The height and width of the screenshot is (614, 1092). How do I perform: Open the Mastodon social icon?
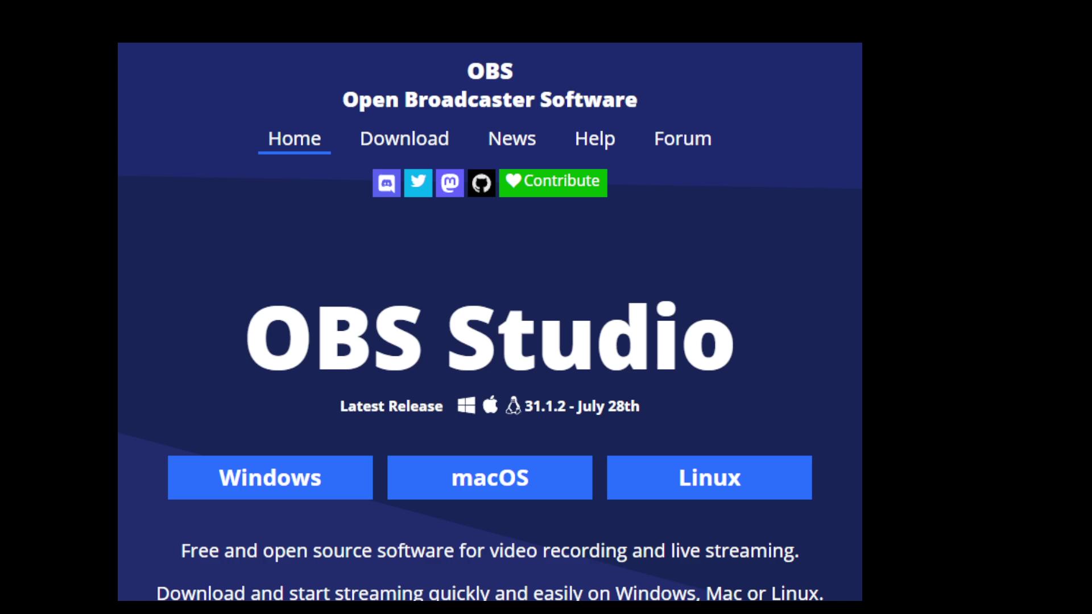tap(450, 183)
